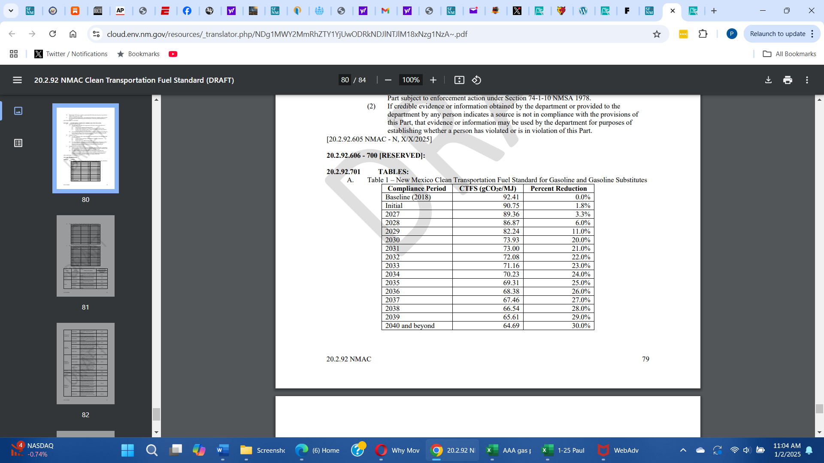Show the document outline view
824x463 pixels.
18,143
